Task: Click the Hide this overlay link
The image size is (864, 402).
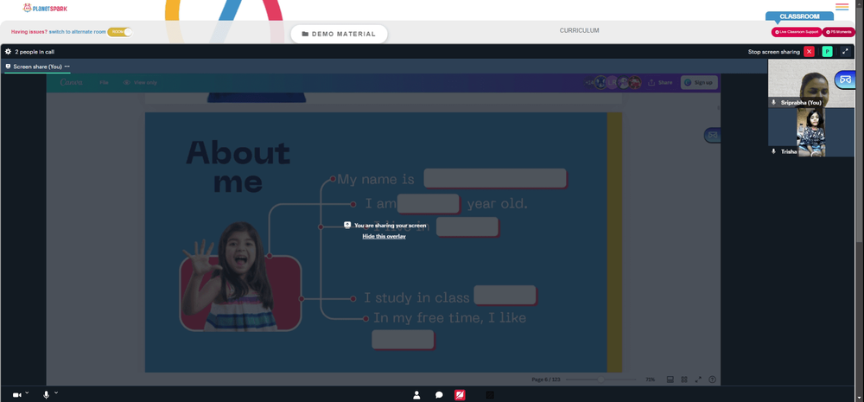Action: click(x=384, y=236)
